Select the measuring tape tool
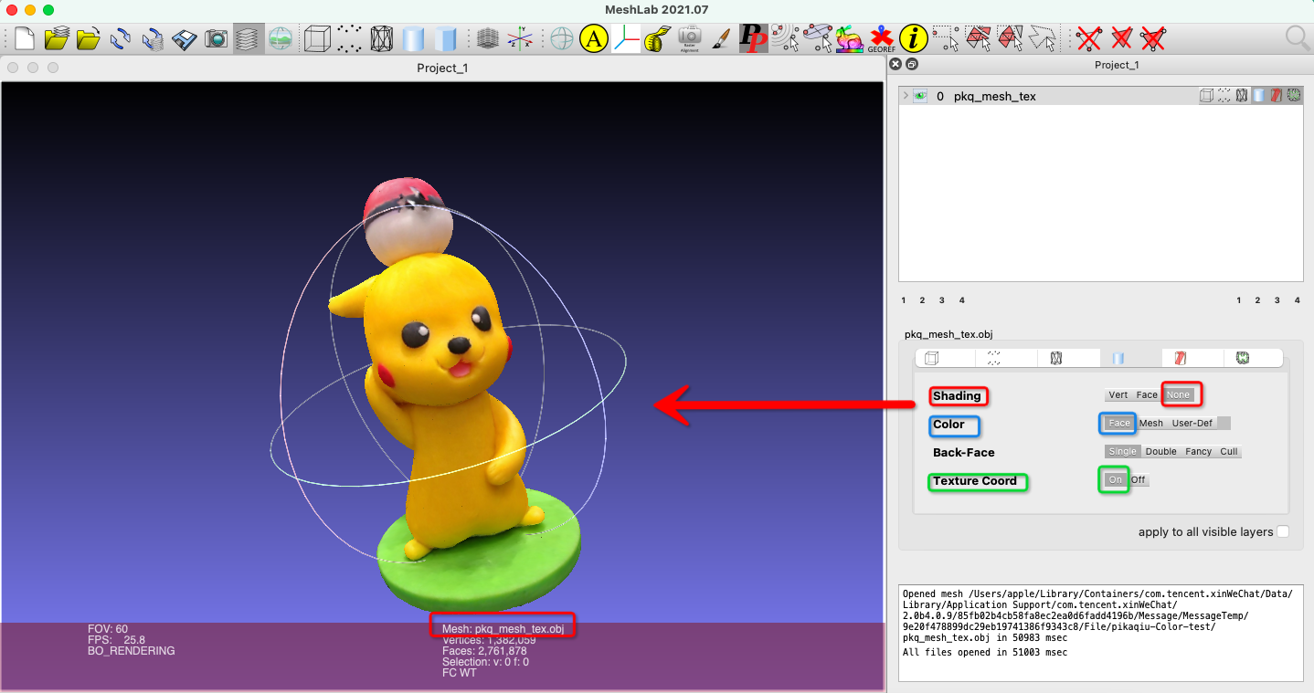 point(657,38)
